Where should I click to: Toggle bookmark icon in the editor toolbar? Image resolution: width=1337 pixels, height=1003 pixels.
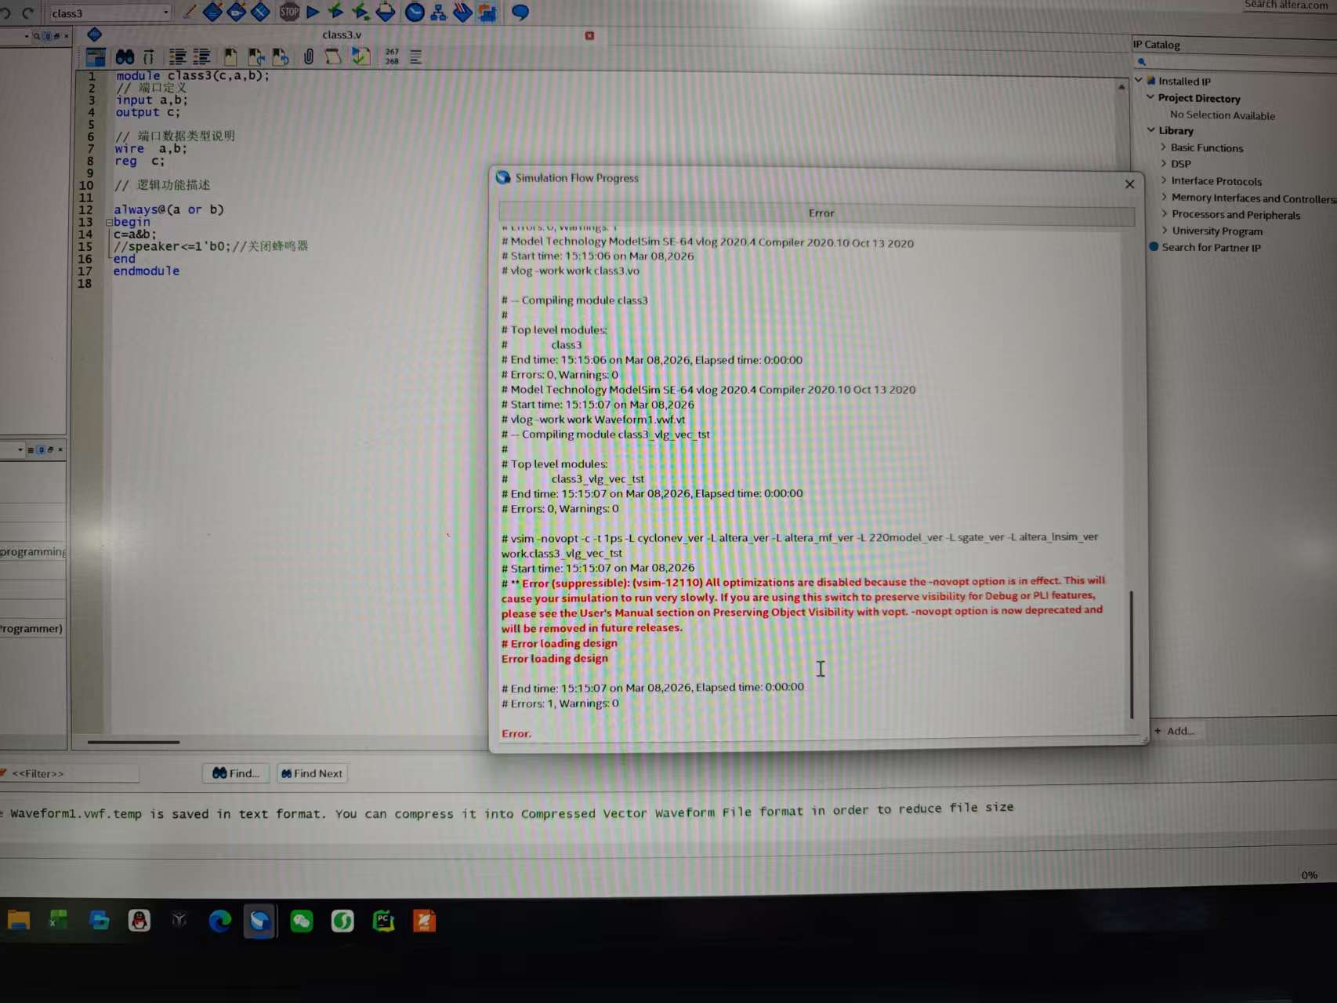coord(230,57)
